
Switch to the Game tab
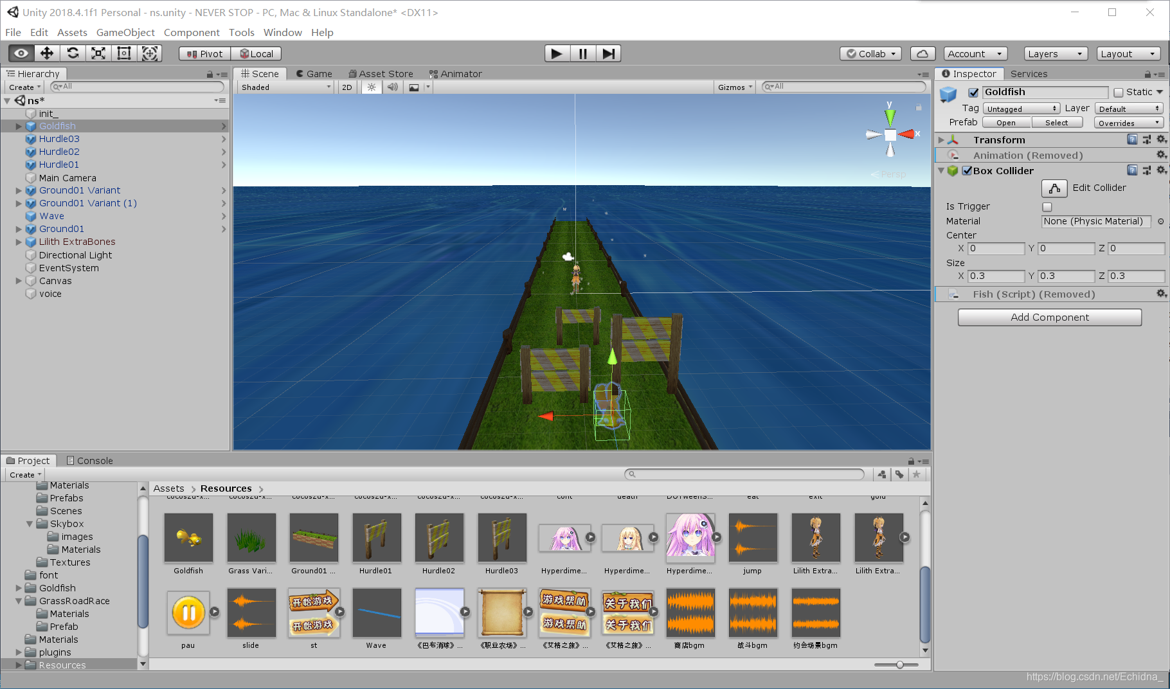click(x=314, y=74)
